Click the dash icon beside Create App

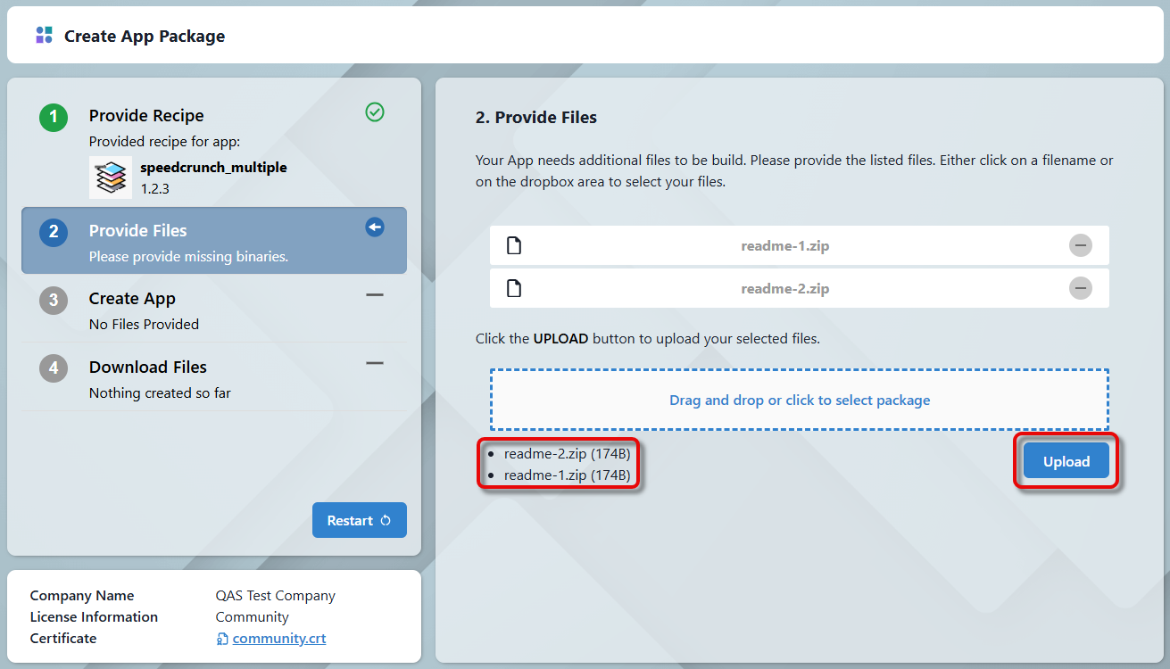(x=375, y=295)
